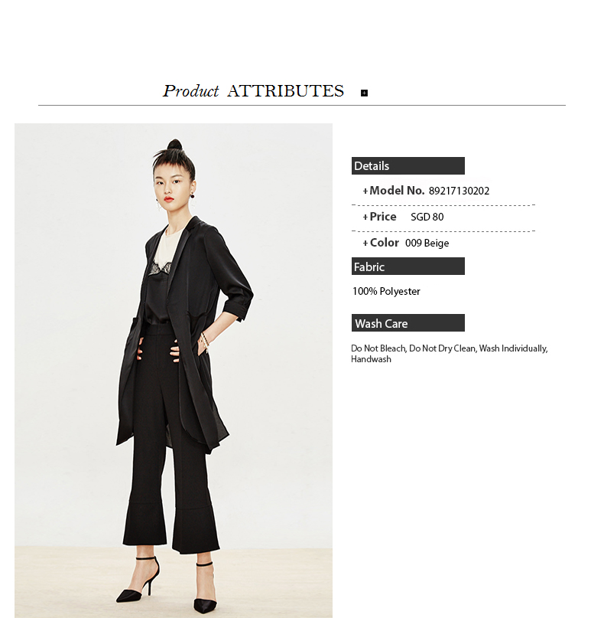Open the model product photo
Viewport: 604px width, 618px height.
tap(174, 371)
